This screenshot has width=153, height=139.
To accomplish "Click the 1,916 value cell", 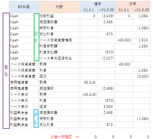I will point(141,40).
